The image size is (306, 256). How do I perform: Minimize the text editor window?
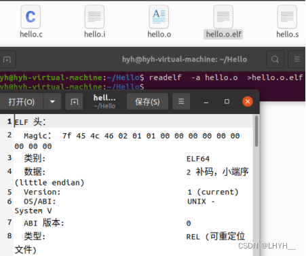pos(206,102)
